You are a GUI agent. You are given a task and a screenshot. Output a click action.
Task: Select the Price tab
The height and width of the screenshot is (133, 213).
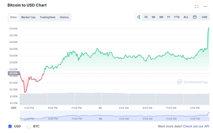tap(13, 17)
